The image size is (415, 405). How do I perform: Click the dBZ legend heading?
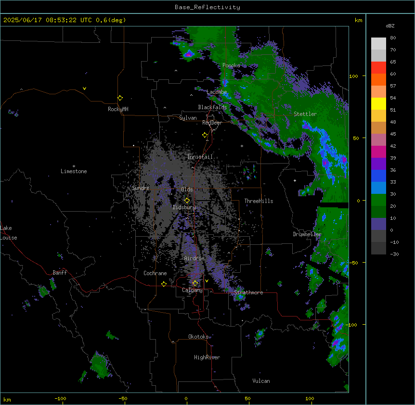coord(390,26)
